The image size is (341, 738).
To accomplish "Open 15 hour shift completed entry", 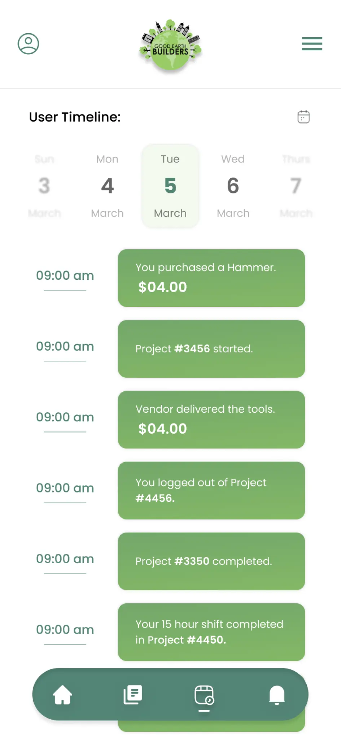I will pos(211,631).
